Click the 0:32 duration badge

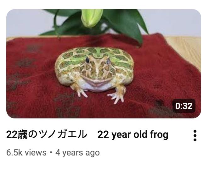tap(184, 106)
